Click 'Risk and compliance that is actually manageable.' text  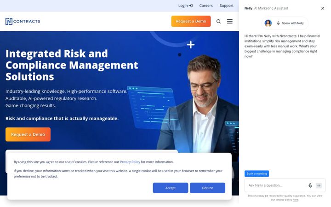[62, 119]
